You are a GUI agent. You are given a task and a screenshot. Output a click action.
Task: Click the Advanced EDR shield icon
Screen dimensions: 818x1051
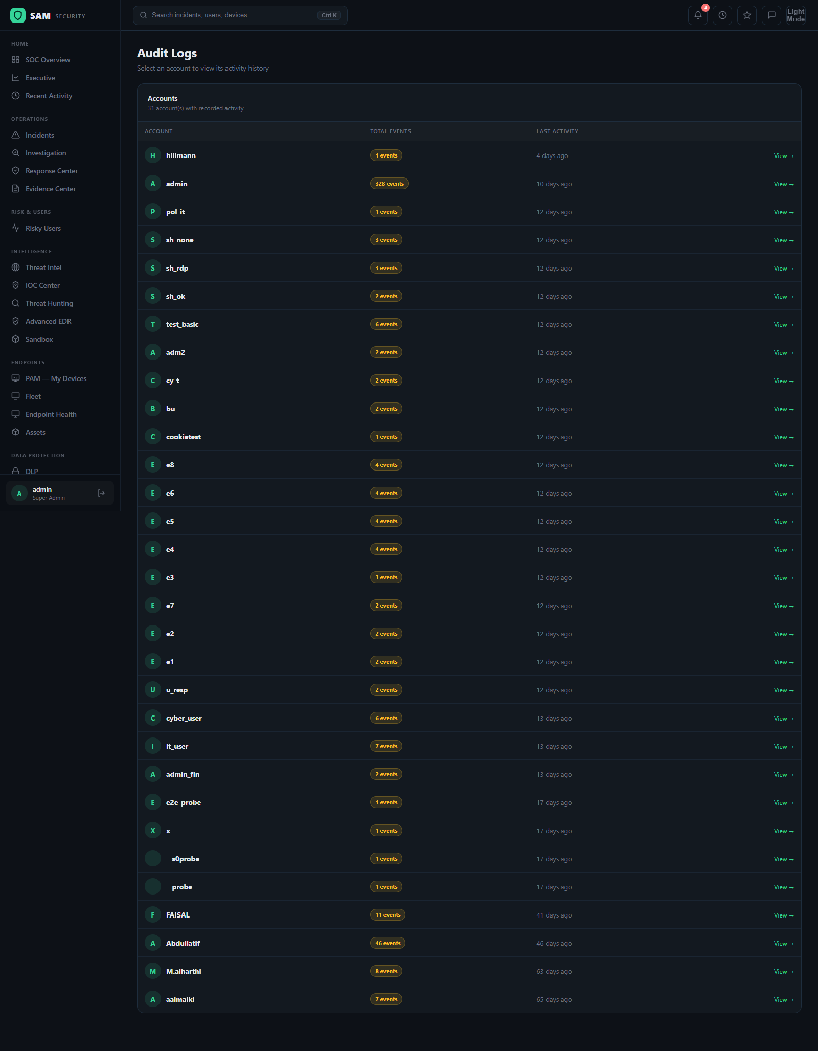tap(16, 321)
